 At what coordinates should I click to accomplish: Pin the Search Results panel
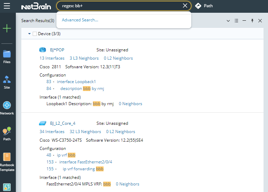click(x=252, y=21)
